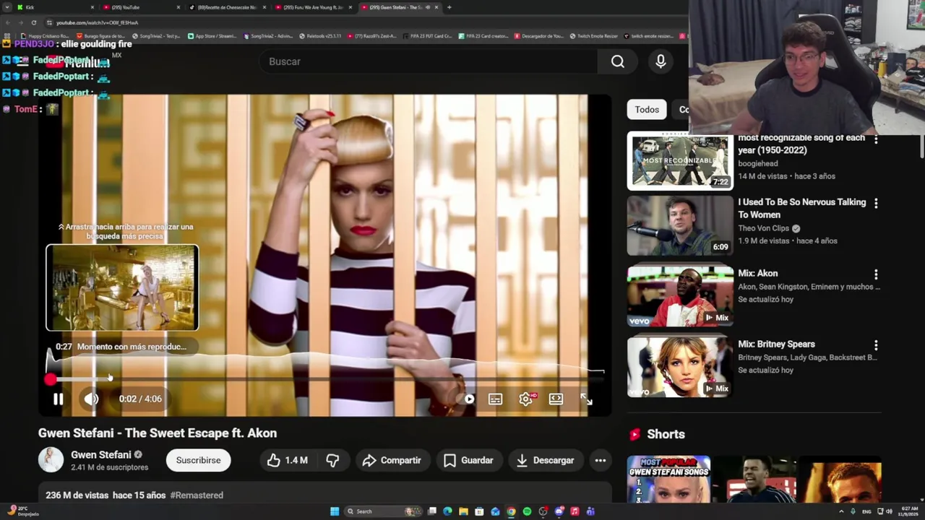
Task: Toggle subtitles with the captions icon
Action: (495, 399)
